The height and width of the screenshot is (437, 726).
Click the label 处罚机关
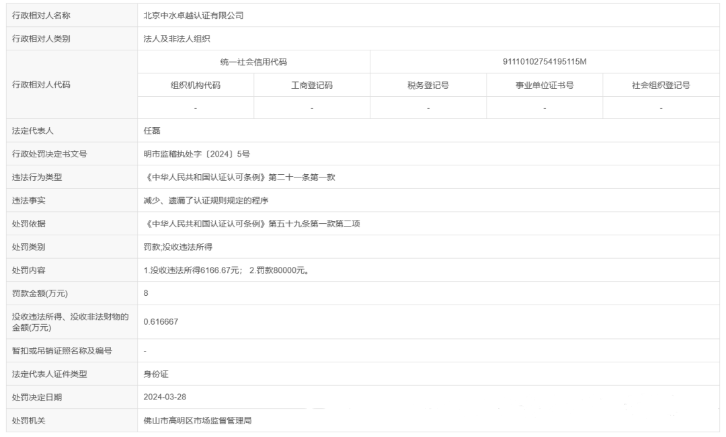[x=29, y=420]
